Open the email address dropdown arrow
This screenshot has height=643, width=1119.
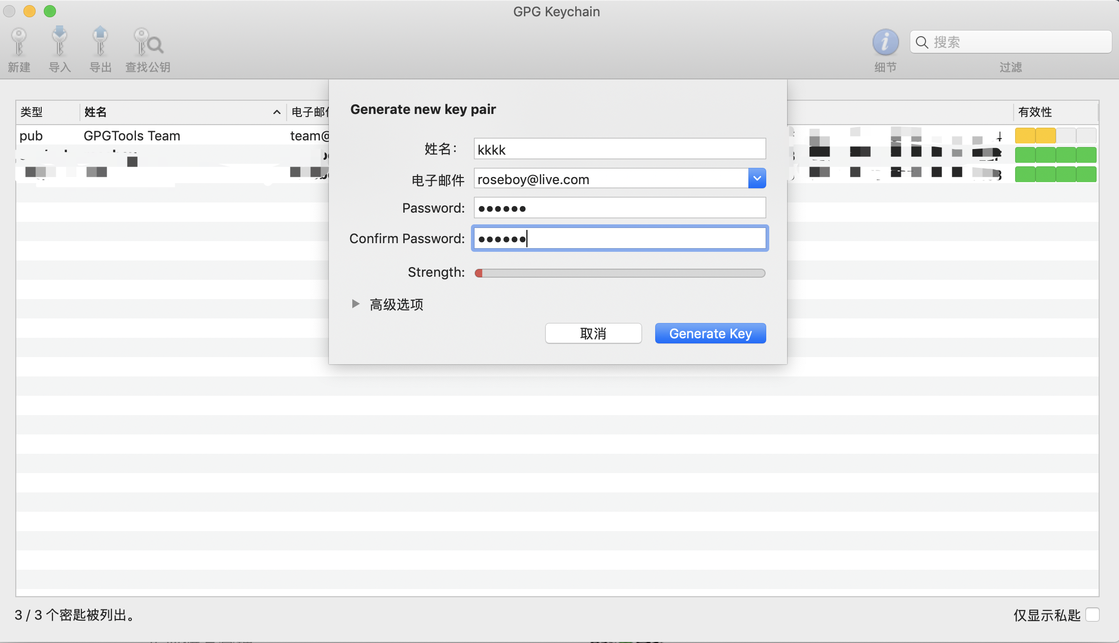(757, 179)
